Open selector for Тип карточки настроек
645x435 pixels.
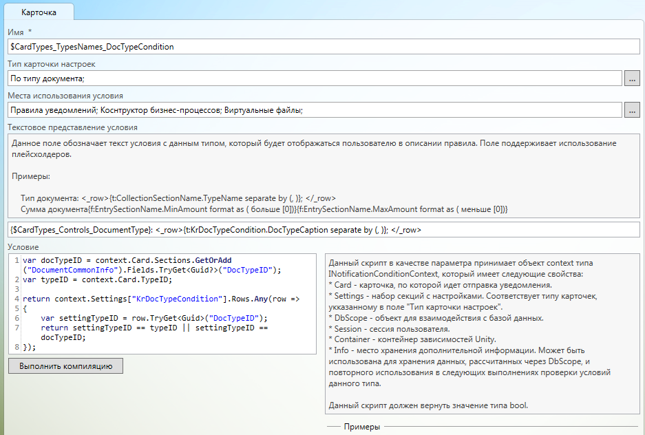(x=631, y=78)
